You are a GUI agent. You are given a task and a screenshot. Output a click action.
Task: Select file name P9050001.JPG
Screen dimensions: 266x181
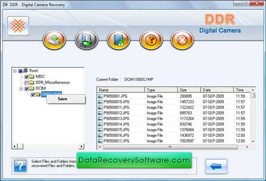(115, 96)
